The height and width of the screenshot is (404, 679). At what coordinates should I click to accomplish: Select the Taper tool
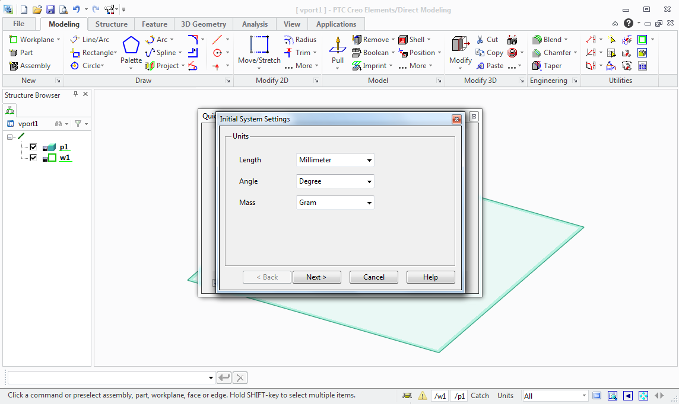(547, 66)
